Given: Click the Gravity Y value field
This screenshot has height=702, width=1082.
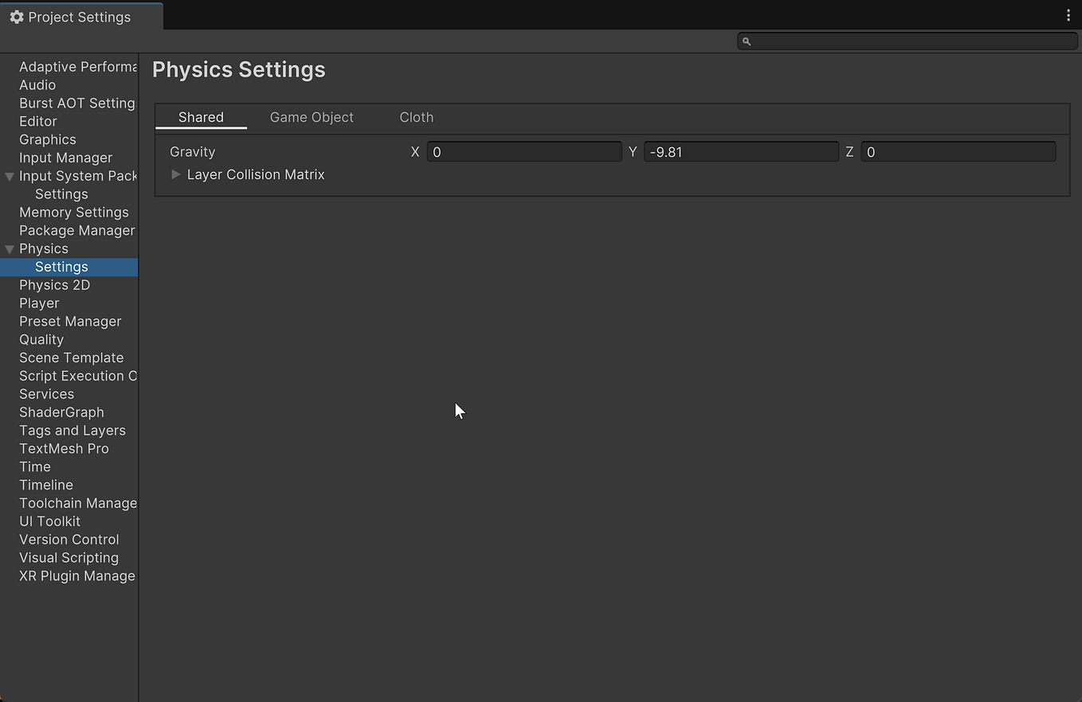Looking at the screenshot, I should click(741, 151).
